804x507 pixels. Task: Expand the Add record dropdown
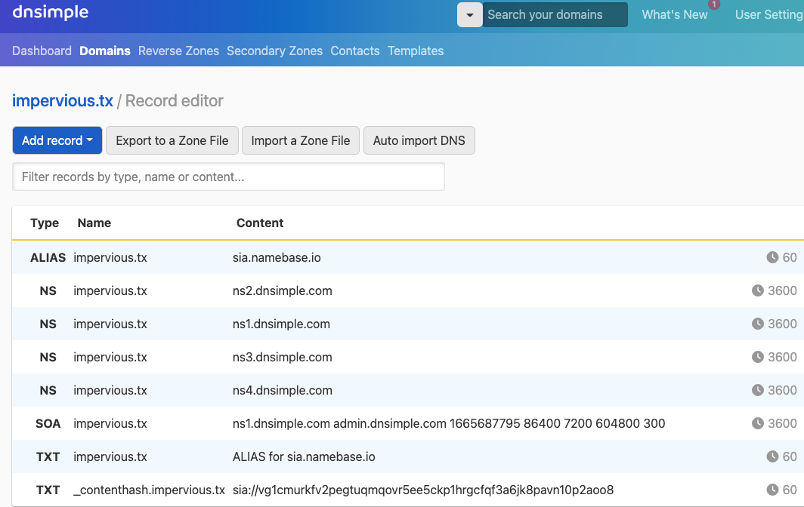(x=57, y=140)
